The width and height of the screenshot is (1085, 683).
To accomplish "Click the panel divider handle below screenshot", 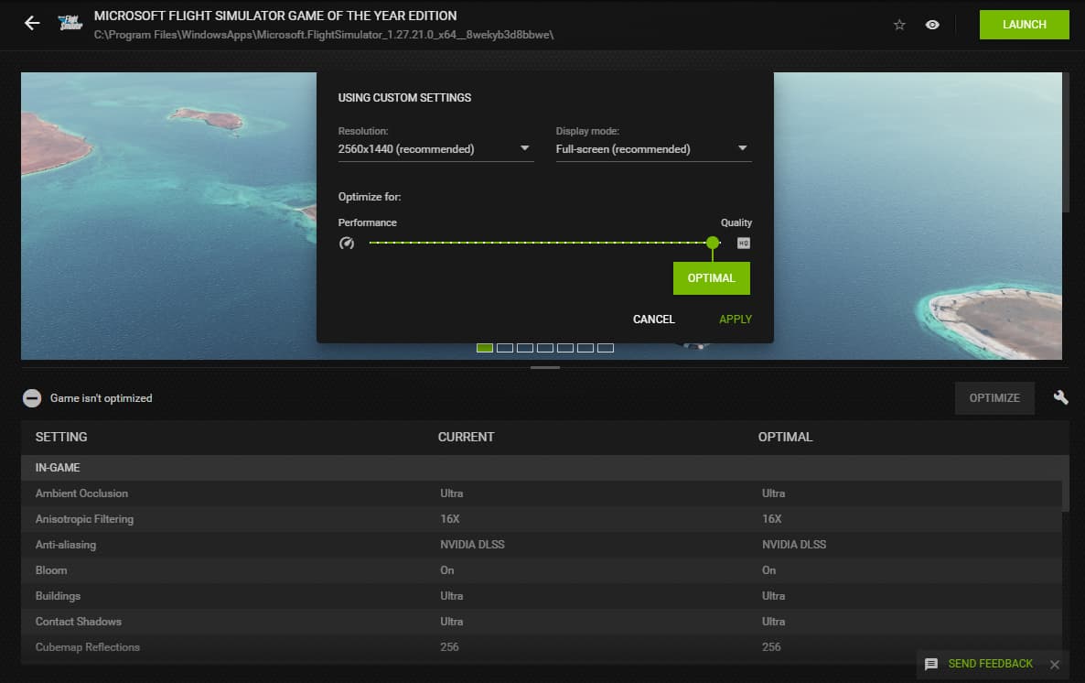I will (x=545, y=367).
